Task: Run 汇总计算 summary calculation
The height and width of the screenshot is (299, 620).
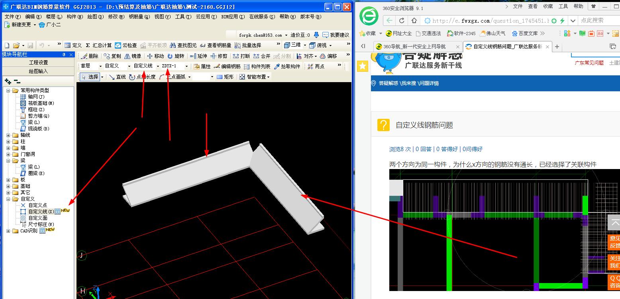Action: (x=99, y=45)
